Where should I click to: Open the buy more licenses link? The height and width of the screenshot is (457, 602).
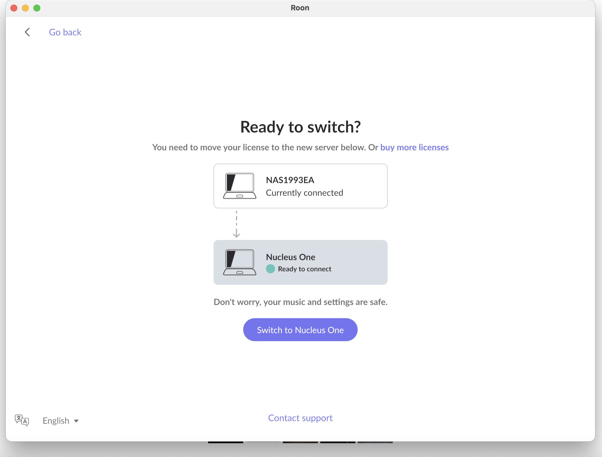(414, 147)
